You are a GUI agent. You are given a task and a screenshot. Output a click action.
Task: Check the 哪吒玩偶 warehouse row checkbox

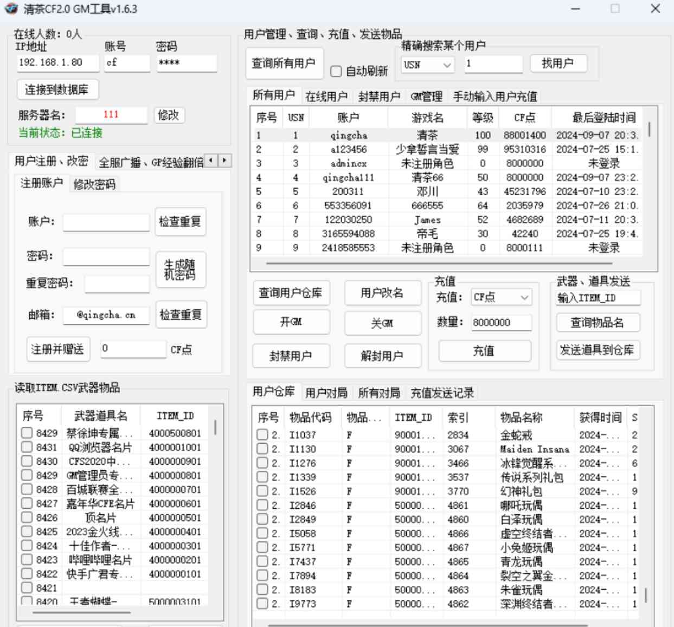point(262,505)
